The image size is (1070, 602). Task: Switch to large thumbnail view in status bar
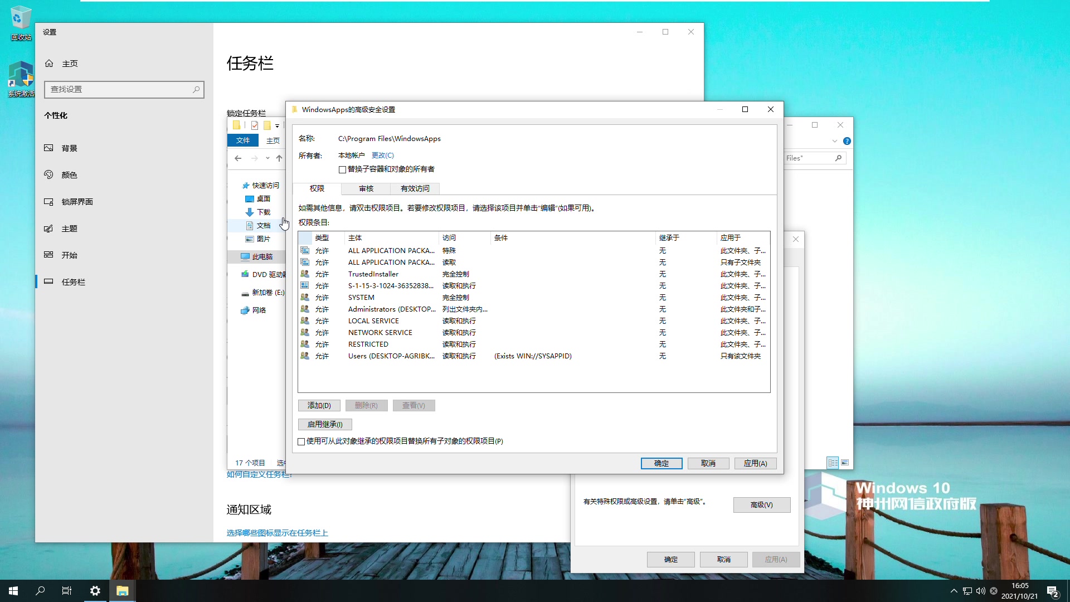coord(845,463)
